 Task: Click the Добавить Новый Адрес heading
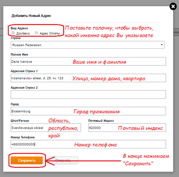point(31,16)
